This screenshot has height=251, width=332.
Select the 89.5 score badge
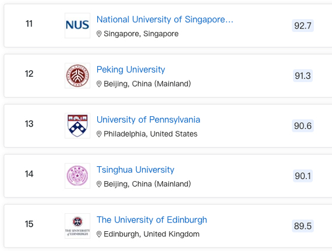(x=303, y=226)
